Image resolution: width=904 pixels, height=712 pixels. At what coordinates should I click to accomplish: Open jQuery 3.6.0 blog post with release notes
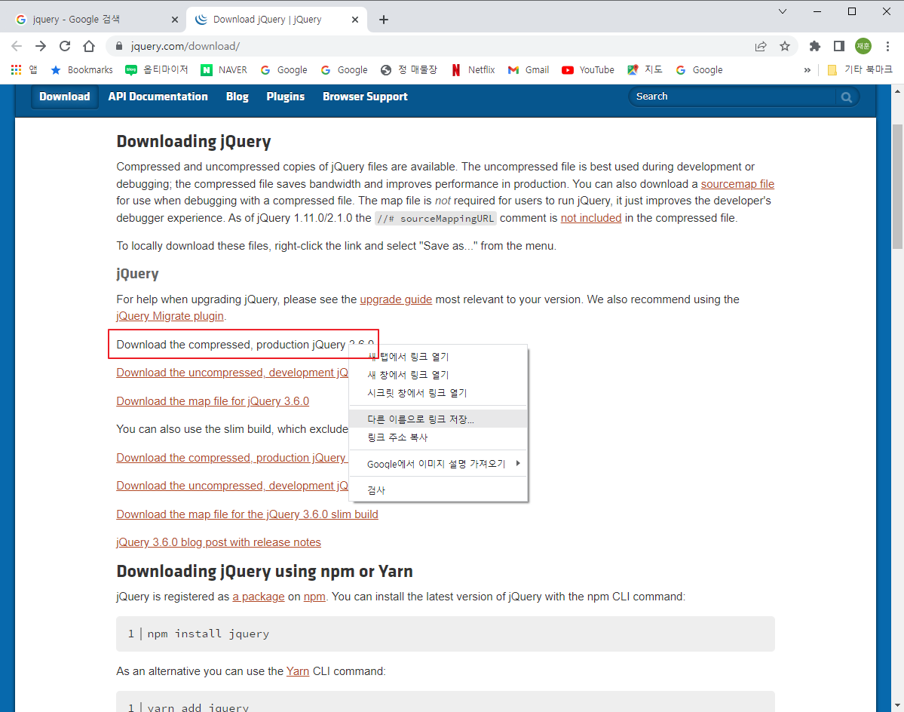pyautogui.click(x=219, y=542)
